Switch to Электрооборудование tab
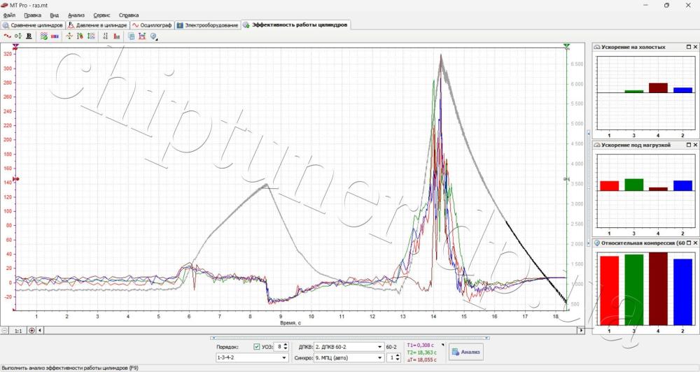The width and height of the screenshot is (700, 372). click(208, 25)
